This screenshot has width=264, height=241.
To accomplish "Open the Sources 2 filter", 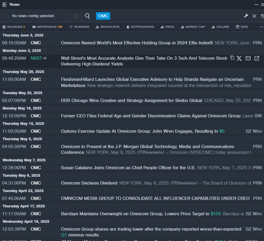I will point(14,27).
